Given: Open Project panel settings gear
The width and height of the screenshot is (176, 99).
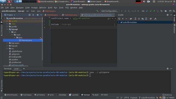Looking at the screenshot, I should pos(38,15).
